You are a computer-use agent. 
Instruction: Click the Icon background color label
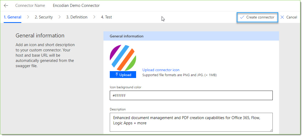click(x=125, y=87)
